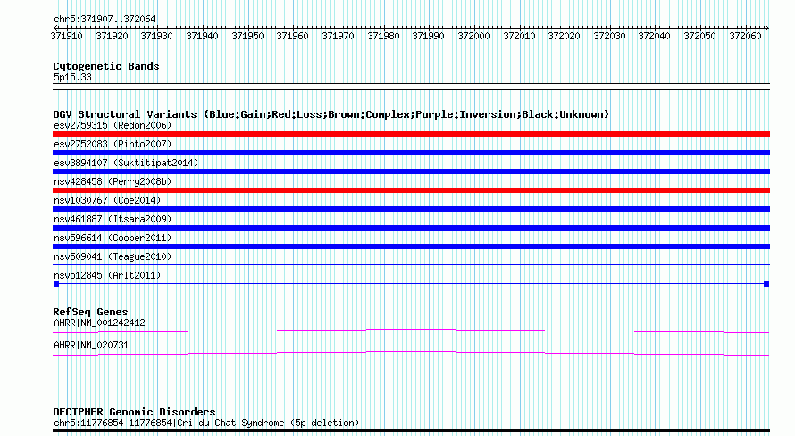Select the red loss bar of nsv428458
Image resolution: width=795 pixels, height=436 pixels.
411,190
